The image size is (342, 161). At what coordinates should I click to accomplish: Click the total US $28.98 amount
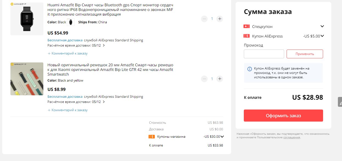[x=307, y=97]
